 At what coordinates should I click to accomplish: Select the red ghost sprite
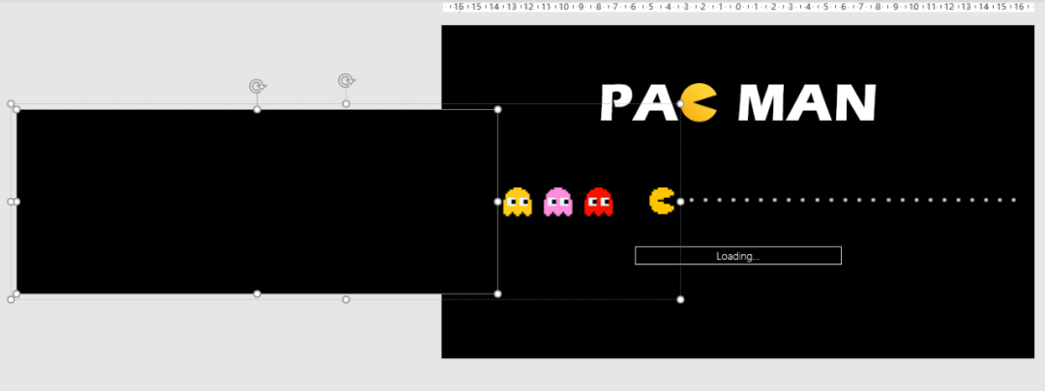tap(599, 202)
